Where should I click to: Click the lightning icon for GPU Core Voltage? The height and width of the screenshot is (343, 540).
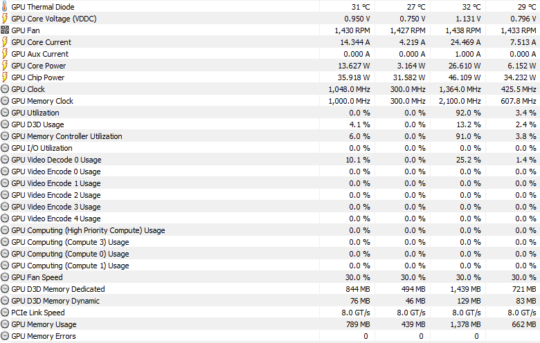pyautogui.click(x=4, y=19)
